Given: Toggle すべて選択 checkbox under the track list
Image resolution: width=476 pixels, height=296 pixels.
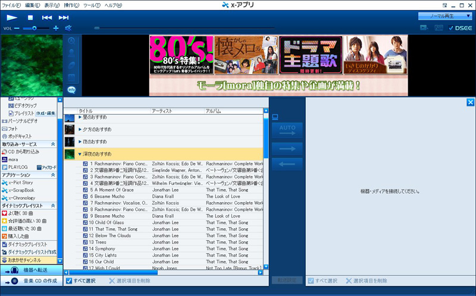Looking at the screenshot, I should coord(69,281).
